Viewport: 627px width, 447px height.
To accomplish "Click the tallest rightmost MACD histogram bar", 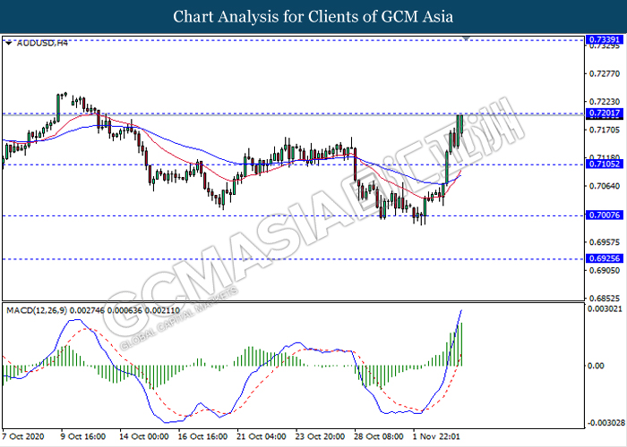I will tap(462, 344).
